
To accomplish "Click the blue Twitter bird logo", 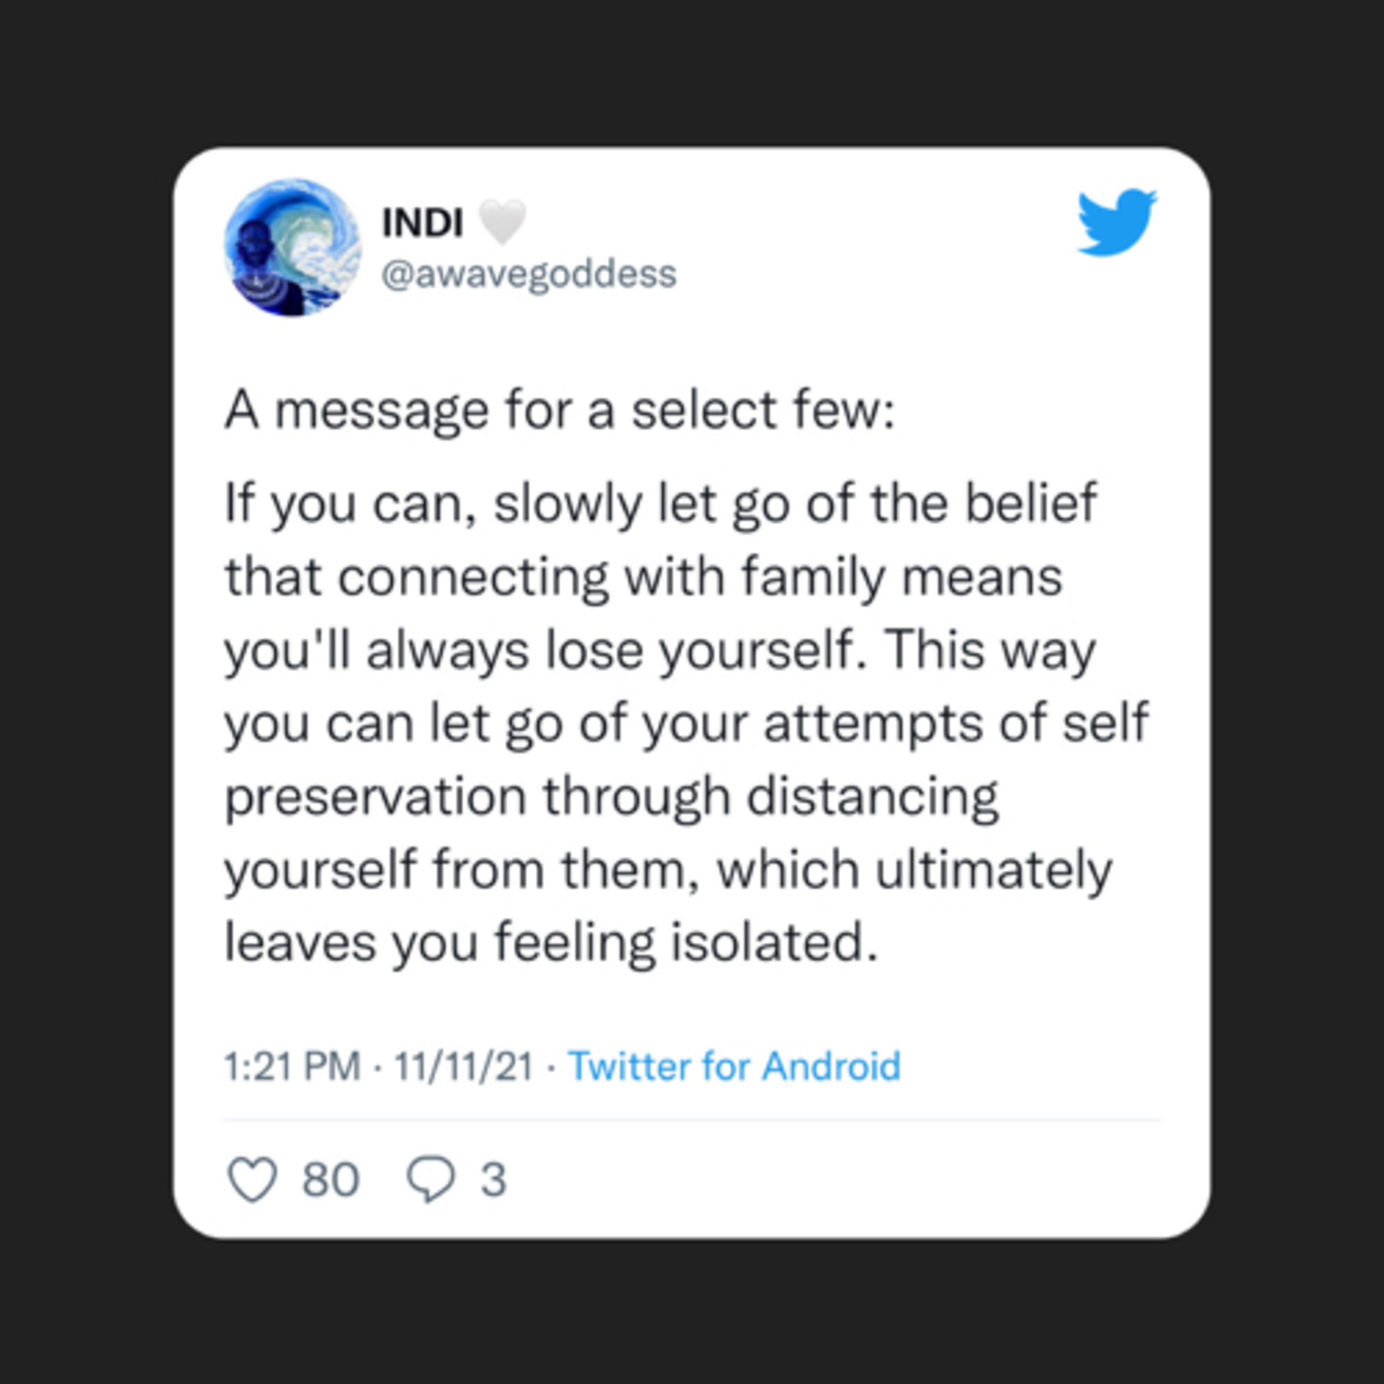I will (x=1117, y=221).
